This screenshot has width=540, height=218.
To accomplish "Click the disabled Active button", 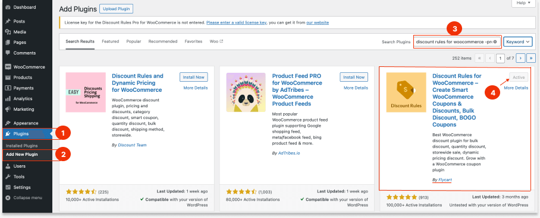I will (x=519, y=78).
